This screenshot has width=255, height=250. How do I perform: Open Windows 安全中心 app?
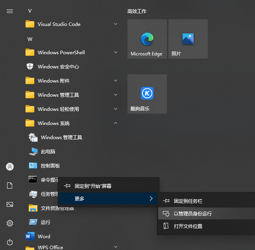58,66
